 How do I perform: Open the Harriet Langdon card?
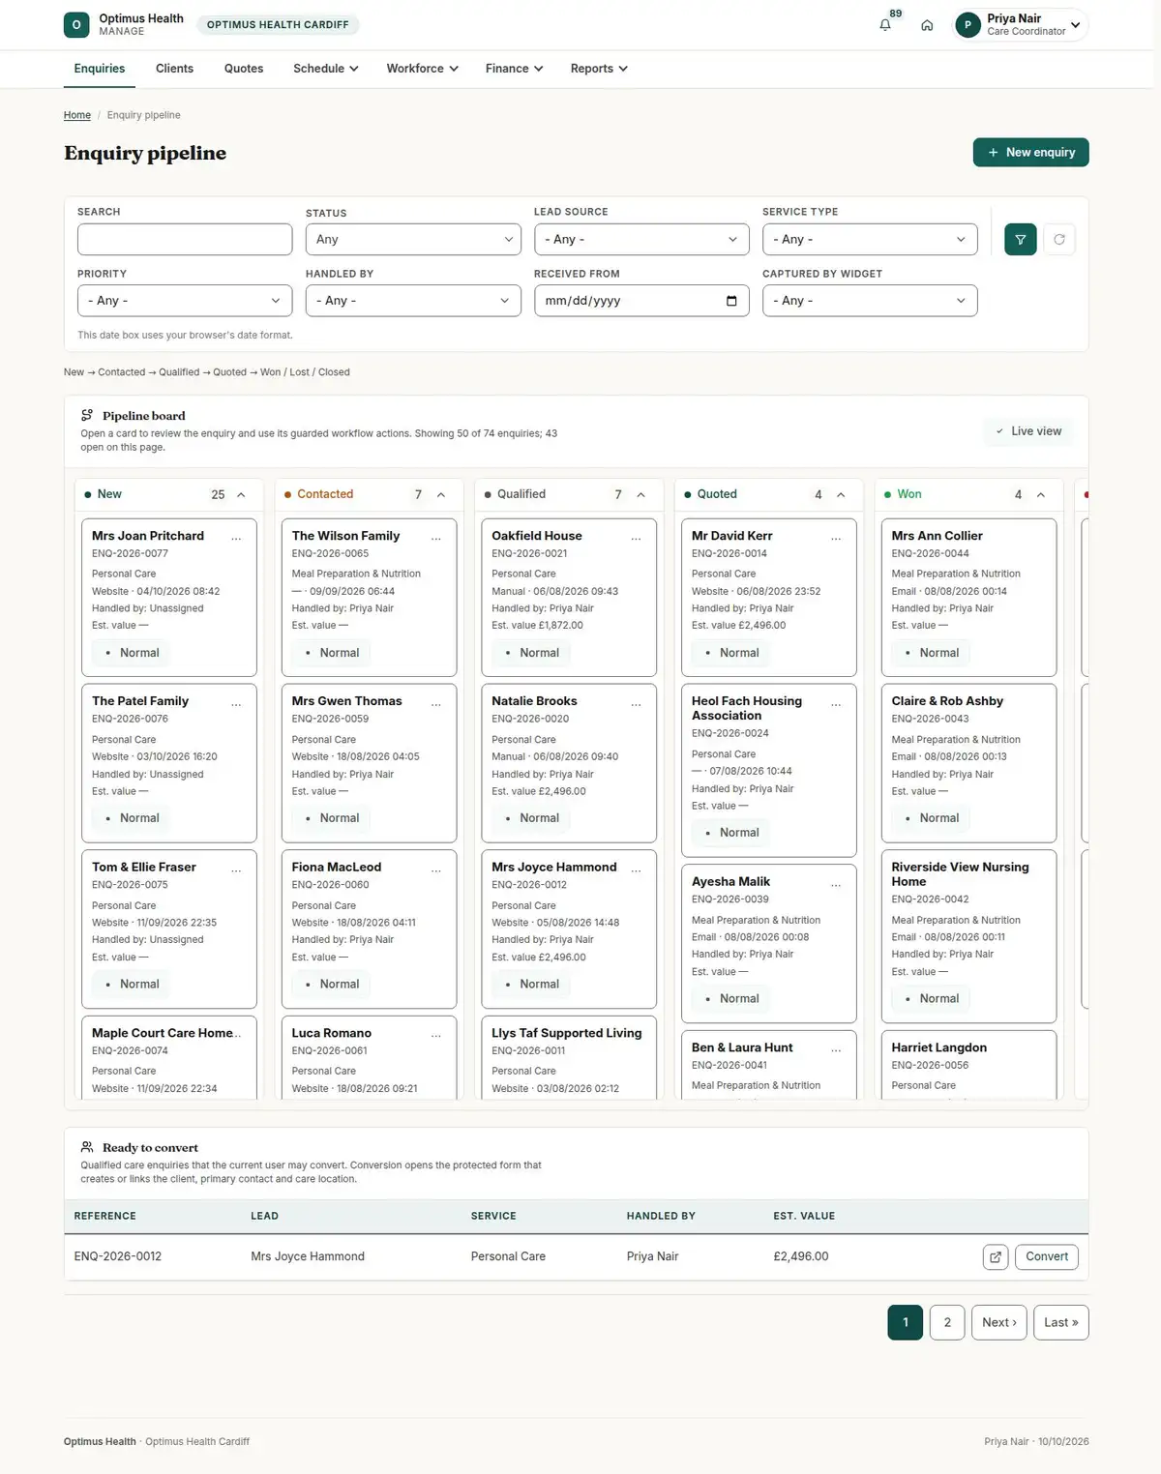pos(968,1064)
